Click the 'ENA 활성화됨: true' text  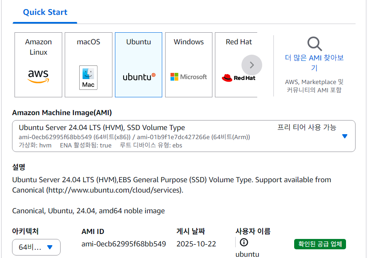(x=85, y=145)
